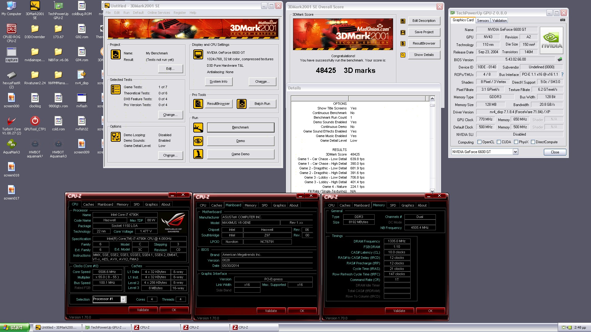Screen dimensions: 591x332
Task: Select the capture desktop icon
Action: coord(11,54)
